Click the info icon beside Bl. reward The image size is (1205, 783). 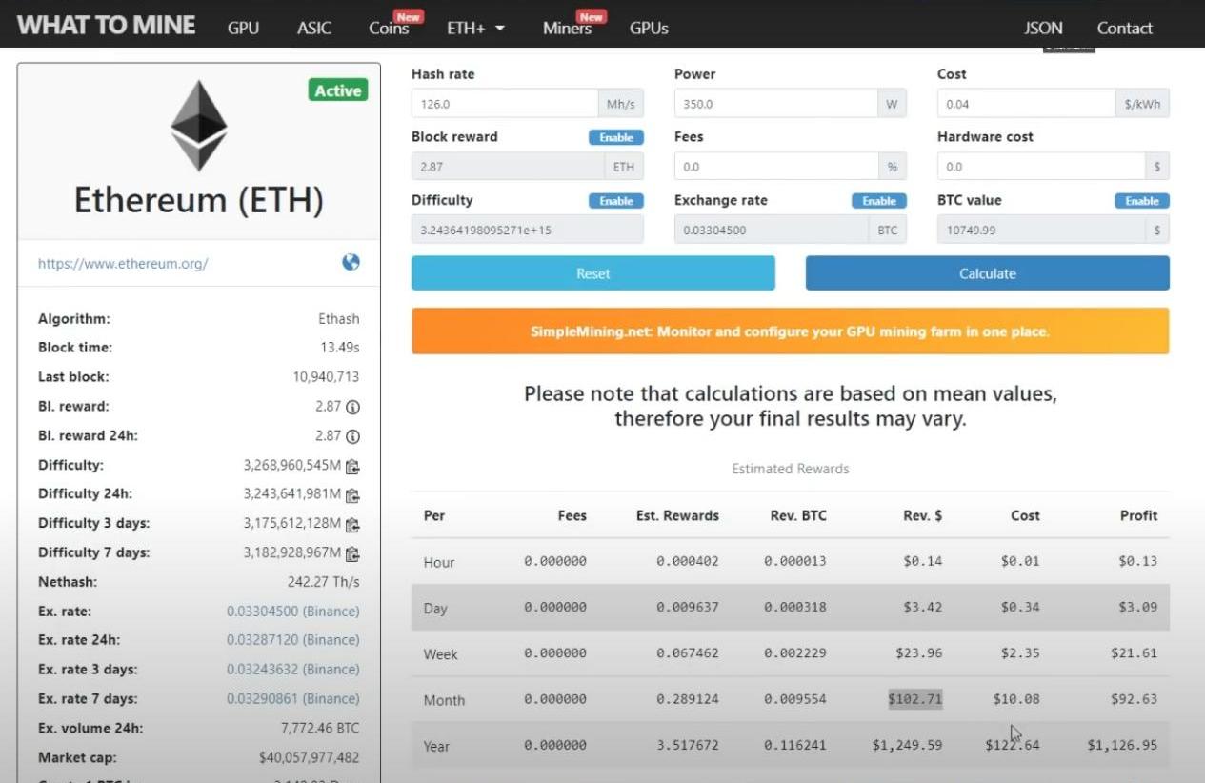click(x=352, y=407)
